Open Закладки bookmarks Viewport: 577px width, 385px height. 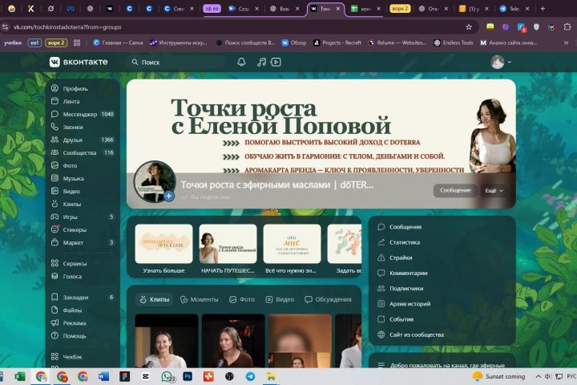(x=83, y=298)
